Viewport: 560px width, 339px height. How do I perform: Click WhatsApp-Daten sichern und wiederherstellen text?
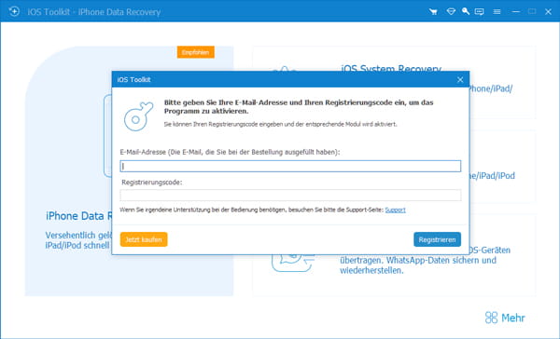point(418,265)
